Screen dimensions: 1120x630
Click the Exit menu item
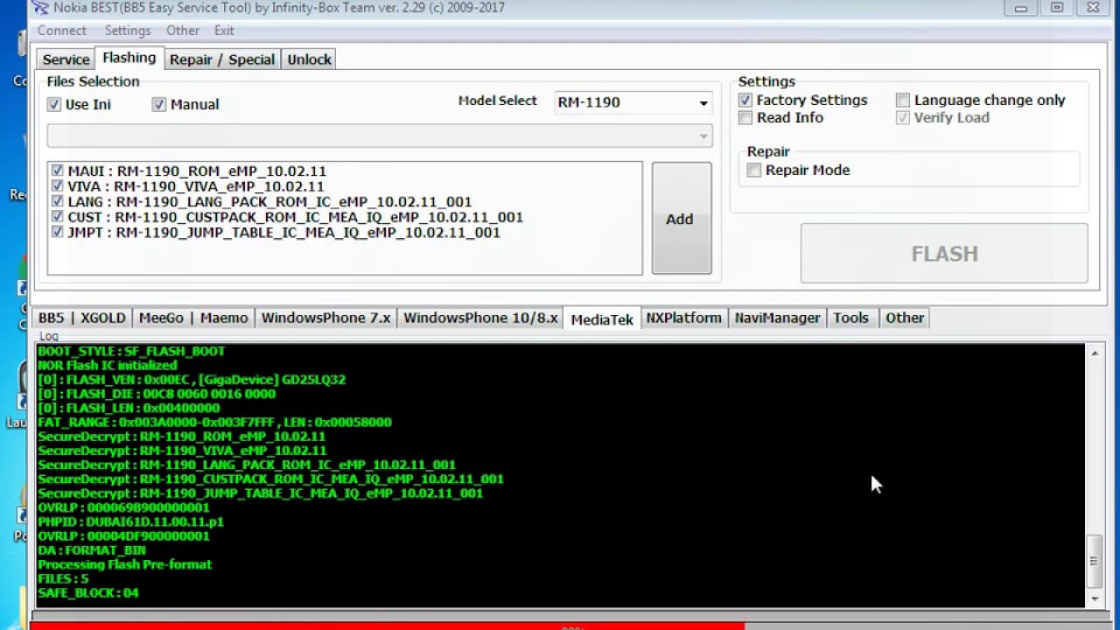pos(224,31)
